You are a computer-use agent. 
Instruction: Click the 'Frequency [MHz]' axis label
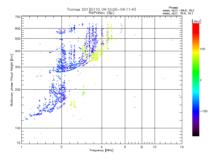tap(101, 150)
